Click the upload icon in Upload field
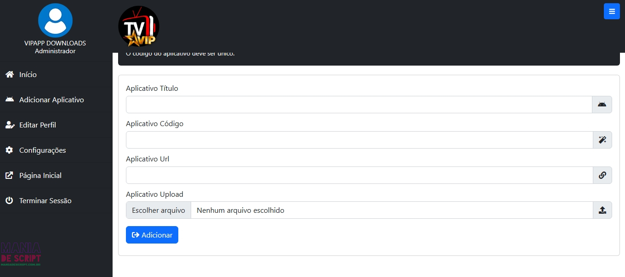 tap(602, 211)
